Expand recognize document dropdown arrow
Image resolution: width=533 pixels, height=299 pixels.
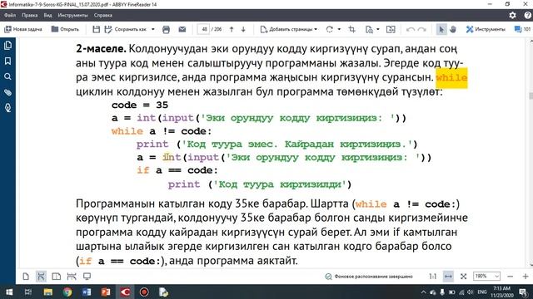click(378, 30)
